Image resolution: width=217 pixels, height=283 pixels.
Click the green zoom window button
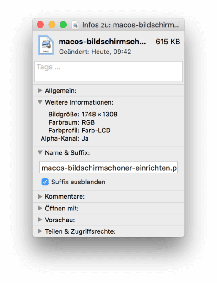(63, 25)
